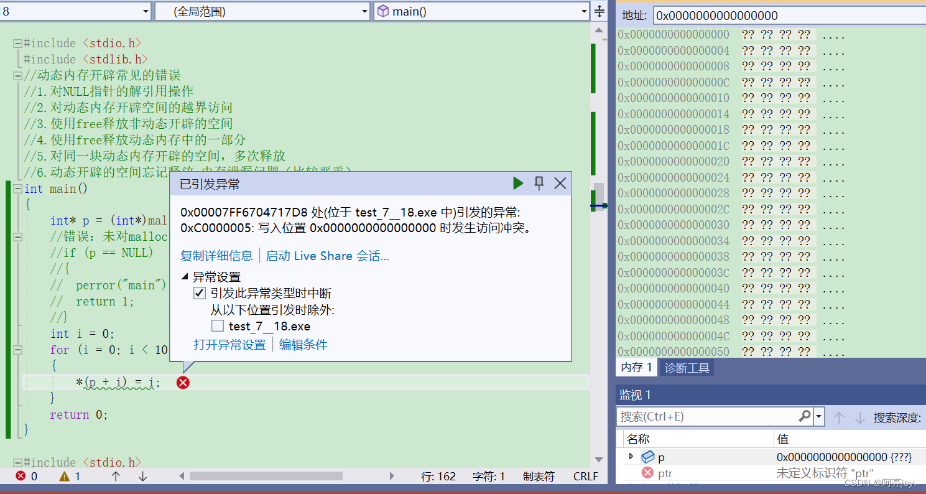The width and height of the screenshot is (926, 494).
Task: Click the red error icon next to ptr
Action: [648, 473]
